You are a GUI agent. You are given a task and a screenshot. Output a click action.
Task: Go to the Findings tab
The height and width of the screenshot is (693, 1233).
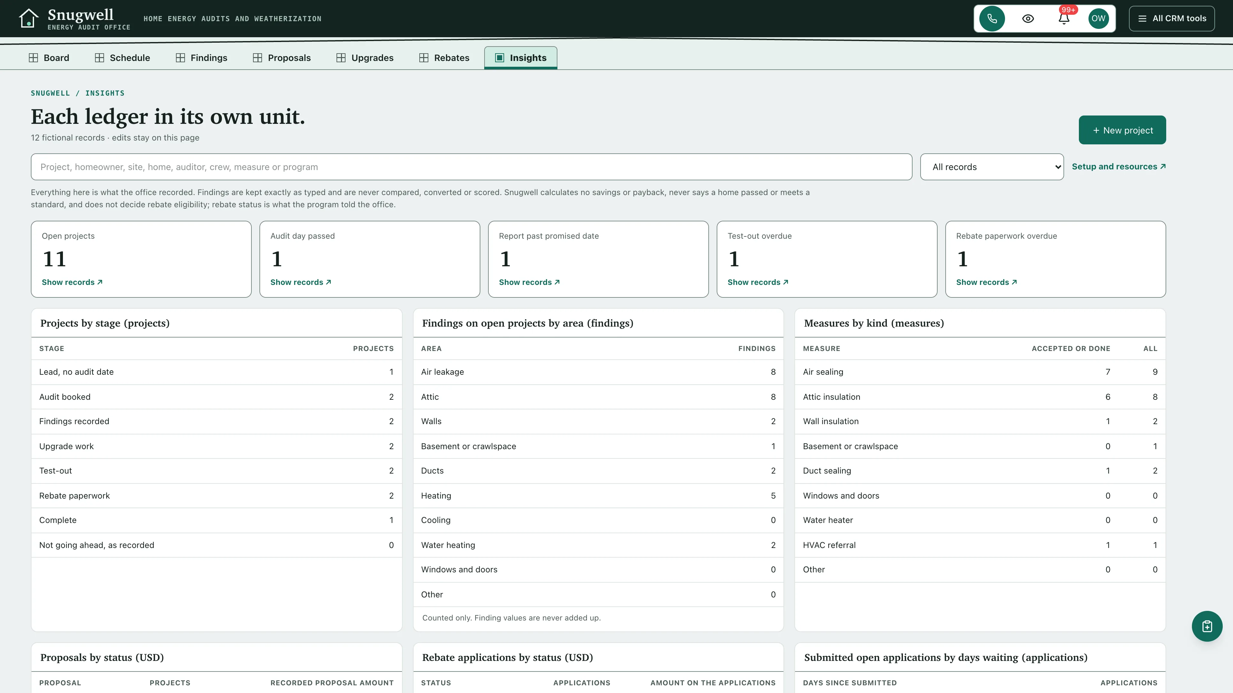202,58
